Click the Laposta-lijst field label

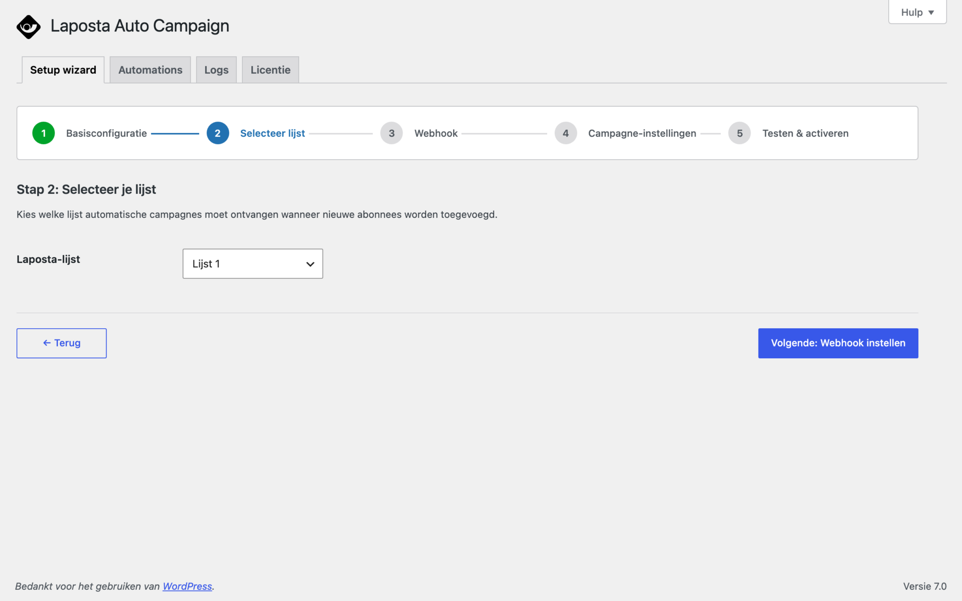point(48,259)
